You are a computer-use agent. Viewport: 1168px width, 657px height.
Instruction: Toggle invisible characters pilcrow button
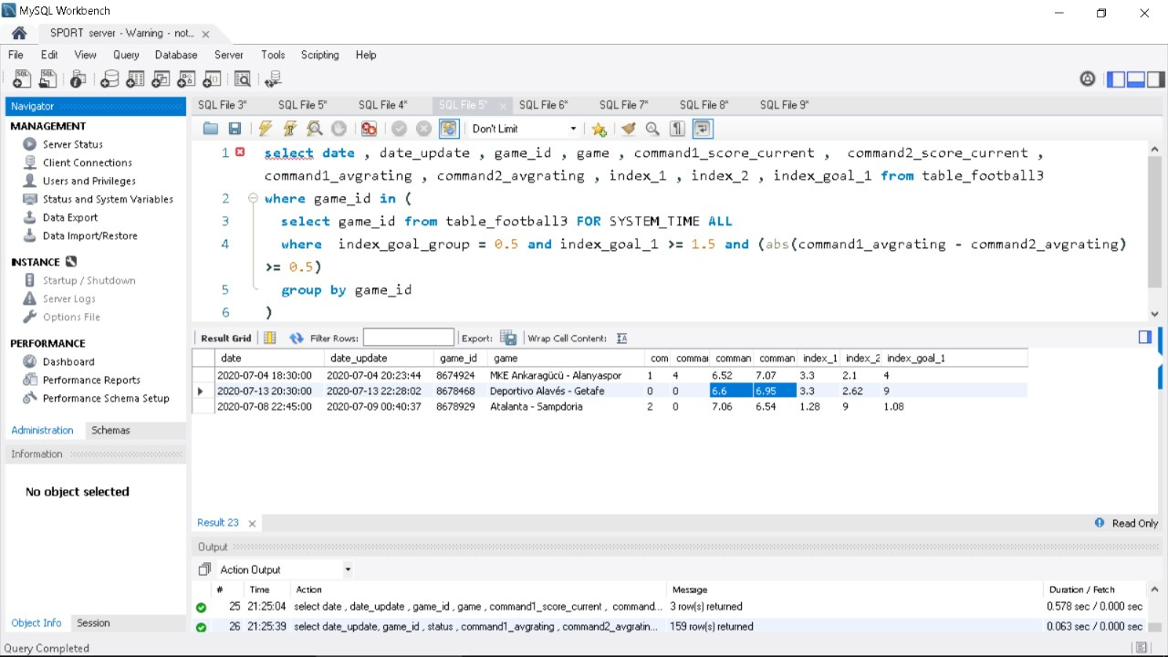pos(677,129)
